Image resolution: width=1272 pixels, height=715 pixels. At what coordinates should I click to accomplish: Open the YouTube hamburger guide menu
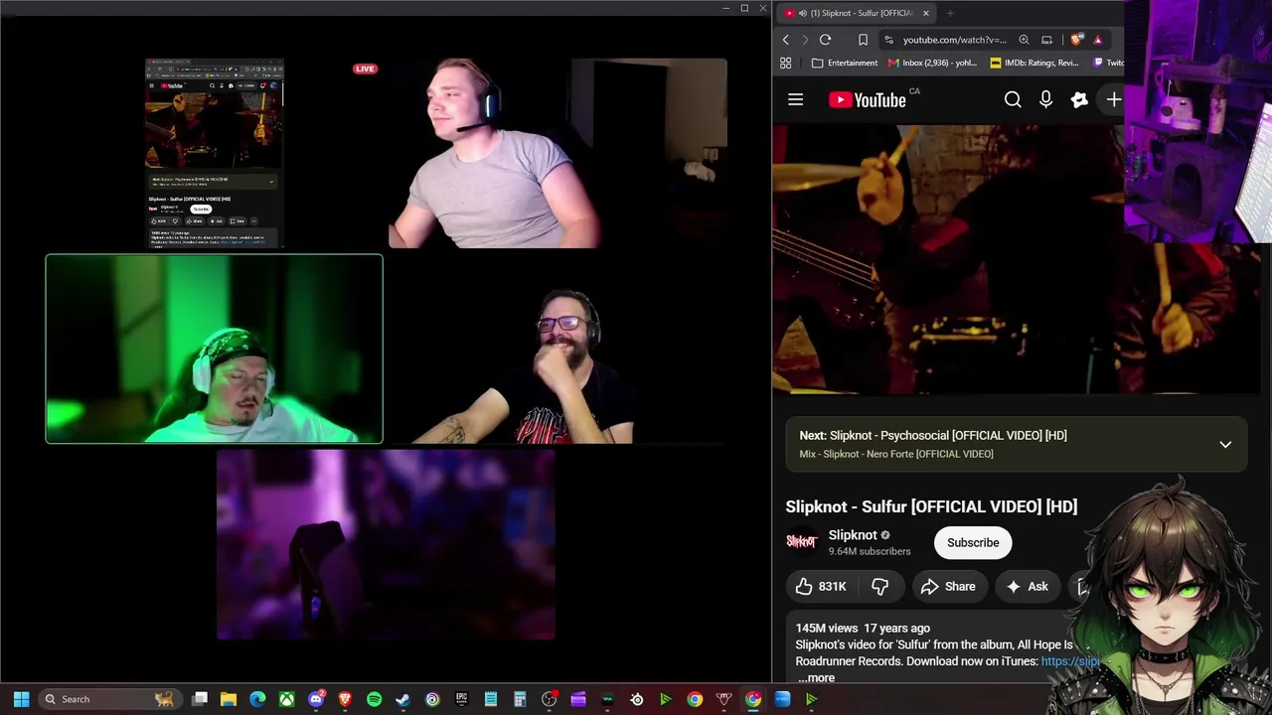click(795, 99)
